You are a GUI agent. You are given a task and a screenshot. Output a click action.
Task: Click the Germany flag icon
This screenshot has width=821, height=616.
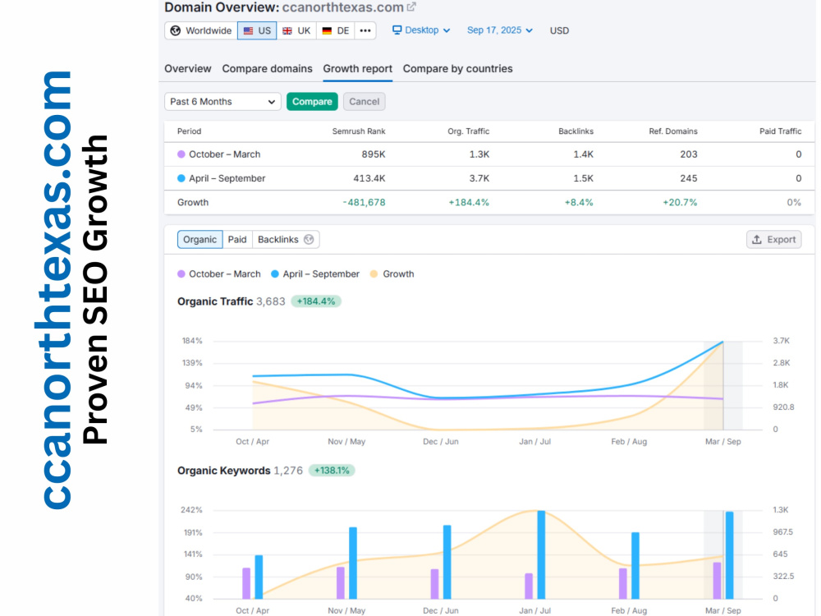pyautogui.click(x=327, y=30)
